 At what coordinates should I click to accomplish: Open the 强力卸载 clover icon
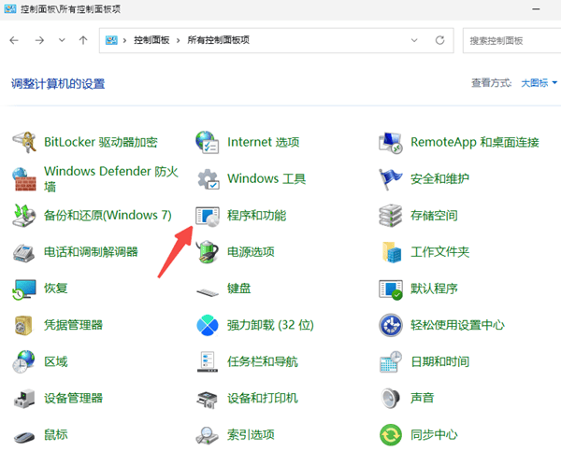pyautogui.click(x=208, y=325)
